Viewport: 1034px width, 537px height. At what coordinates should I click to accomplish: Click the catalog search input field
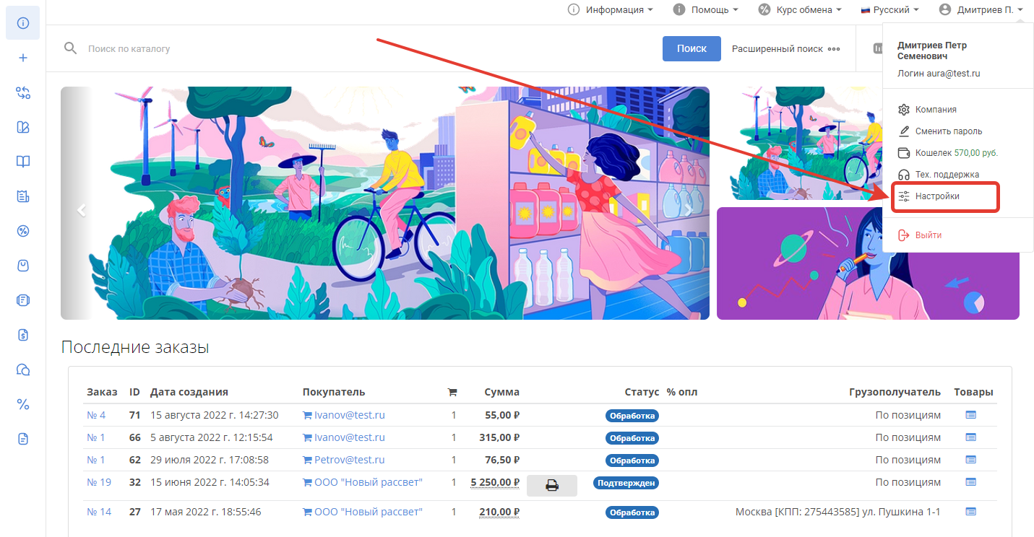[x=361, y=49]
